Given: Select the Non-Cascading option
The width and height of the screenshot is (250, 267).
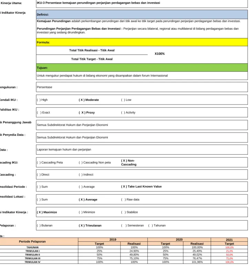Looking at the screenshot, I should 129,162.
